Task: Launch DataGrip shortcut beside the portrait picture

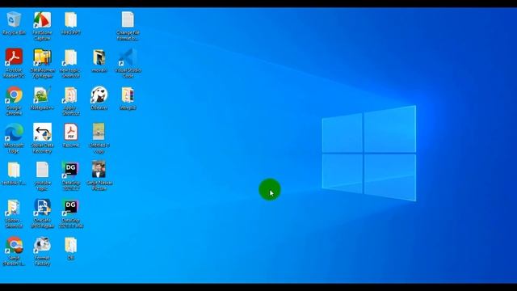Action: 70,176
